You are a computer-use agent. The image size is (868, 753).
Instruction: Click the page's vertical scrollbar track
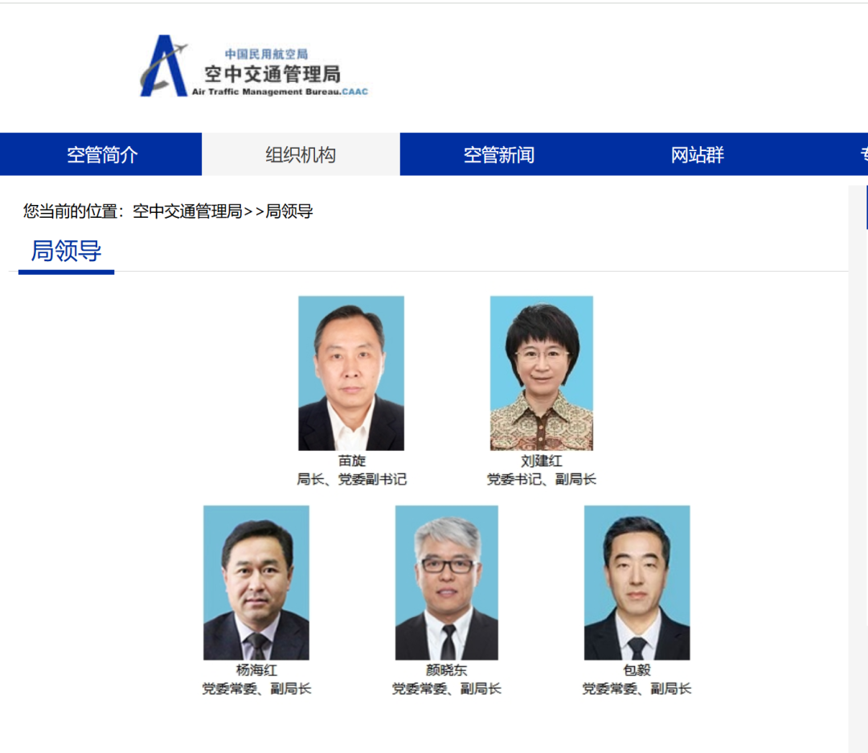858,469
